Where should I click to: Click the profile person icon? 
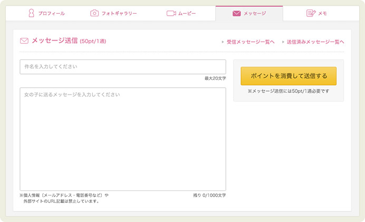coord(31,13)
